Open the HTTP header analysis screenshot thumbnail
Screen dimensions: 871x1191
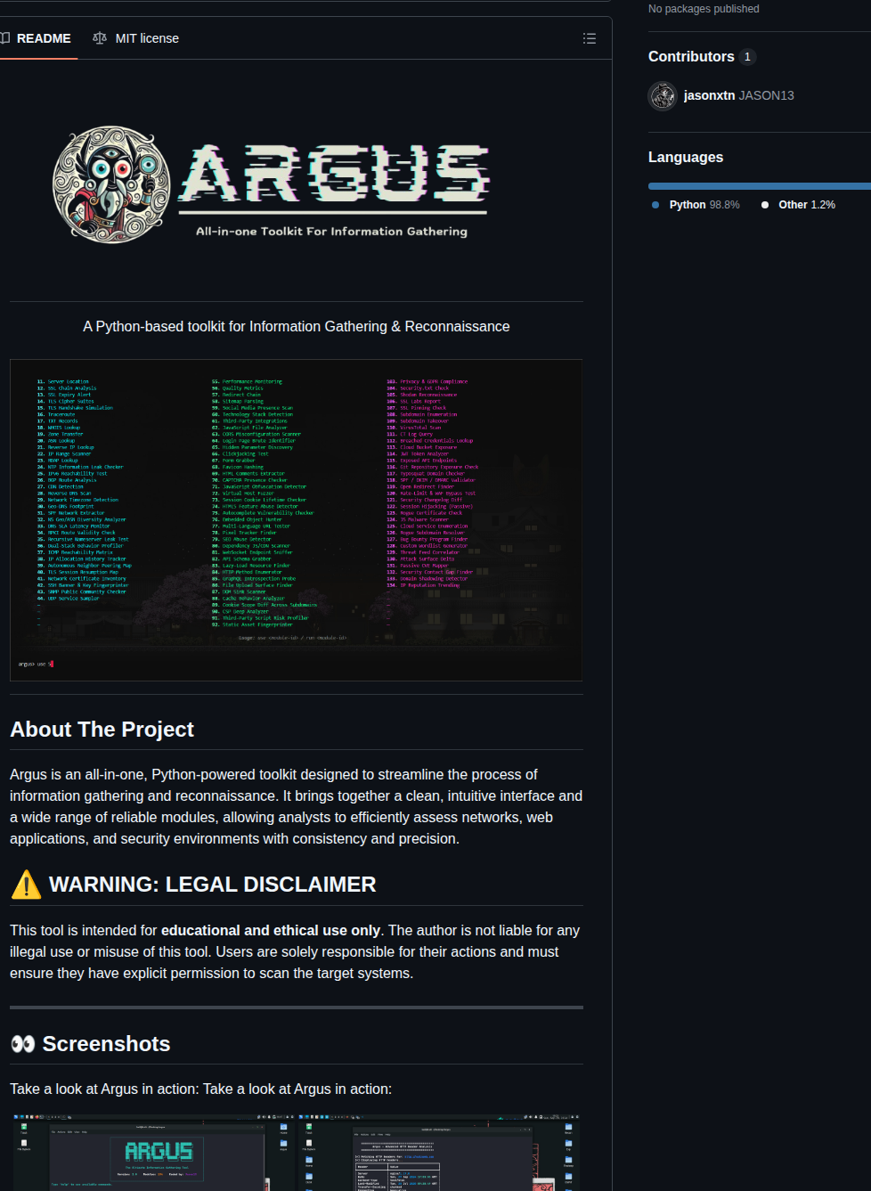pyautogui.click(x=440, y=1152)
